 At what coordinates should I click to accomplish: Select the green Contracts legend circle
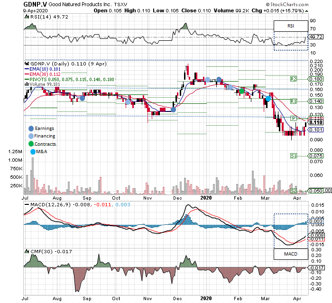pos(31,144)
